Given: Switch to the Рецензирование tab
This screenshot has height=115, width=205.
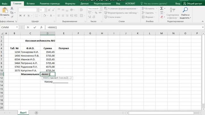Looking at the screenshot, I should pyautogui.click(x=102, y=4).
